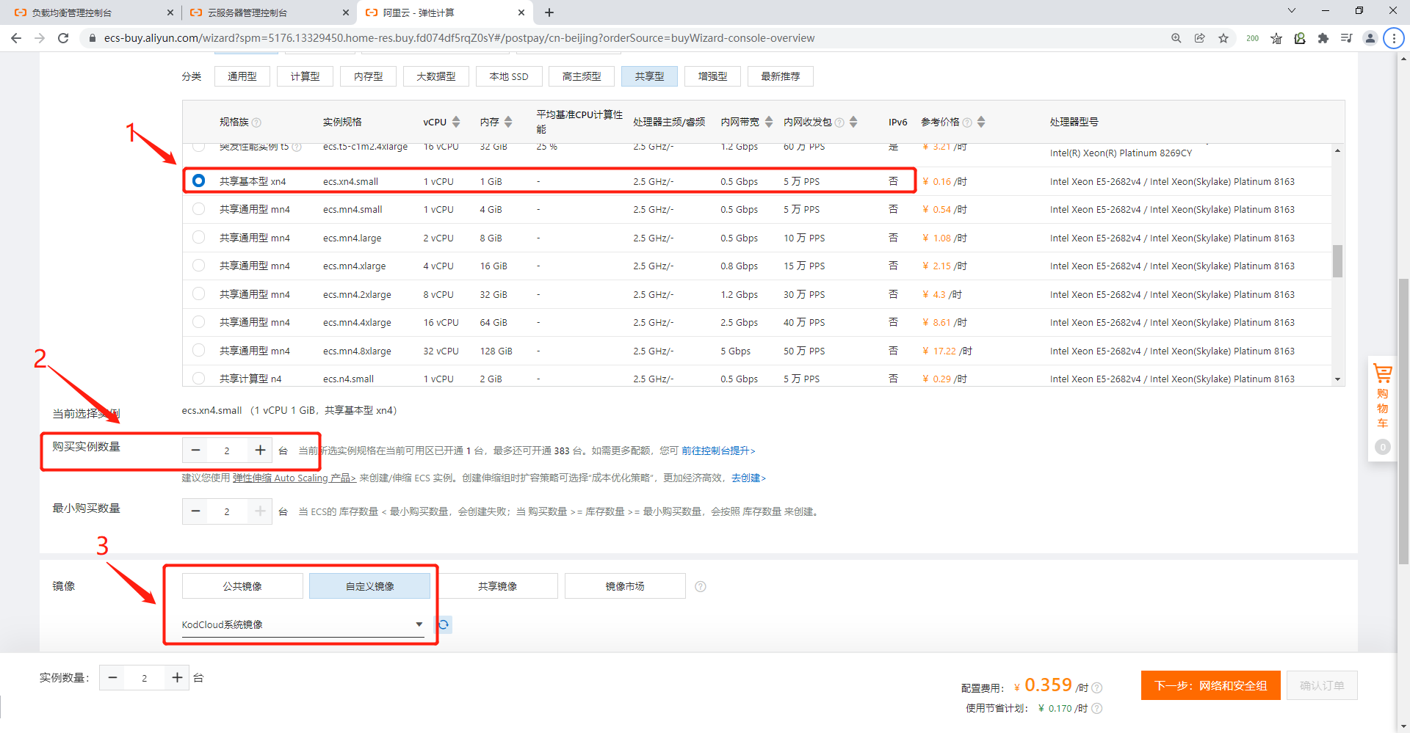Image resolution: width=1410 pixels, height=733 pixels.
Task: Click 下一步: 网络和安全组 button
Action: pos(1210,685)
